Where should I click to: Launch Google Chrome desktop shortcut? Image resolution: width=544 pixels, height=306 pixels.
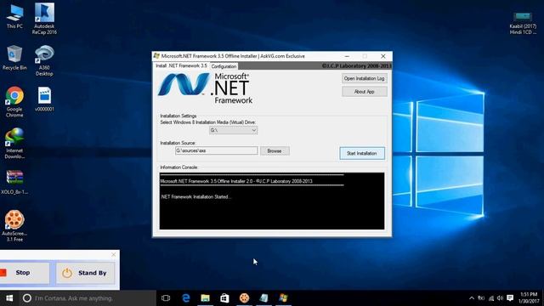click(14, 102)
